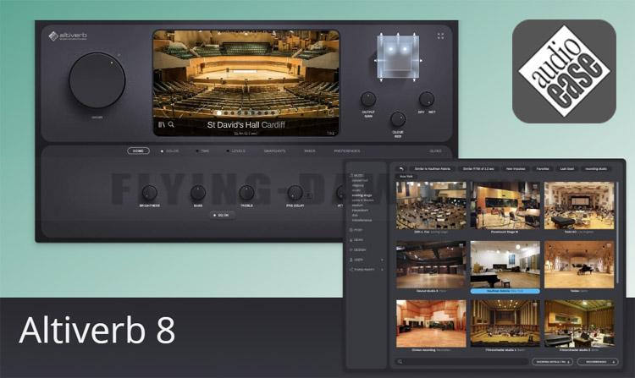Select the Filmorchester studio 1 thumbnail
This screenshot has height=378, width=635.
[505, 323]
